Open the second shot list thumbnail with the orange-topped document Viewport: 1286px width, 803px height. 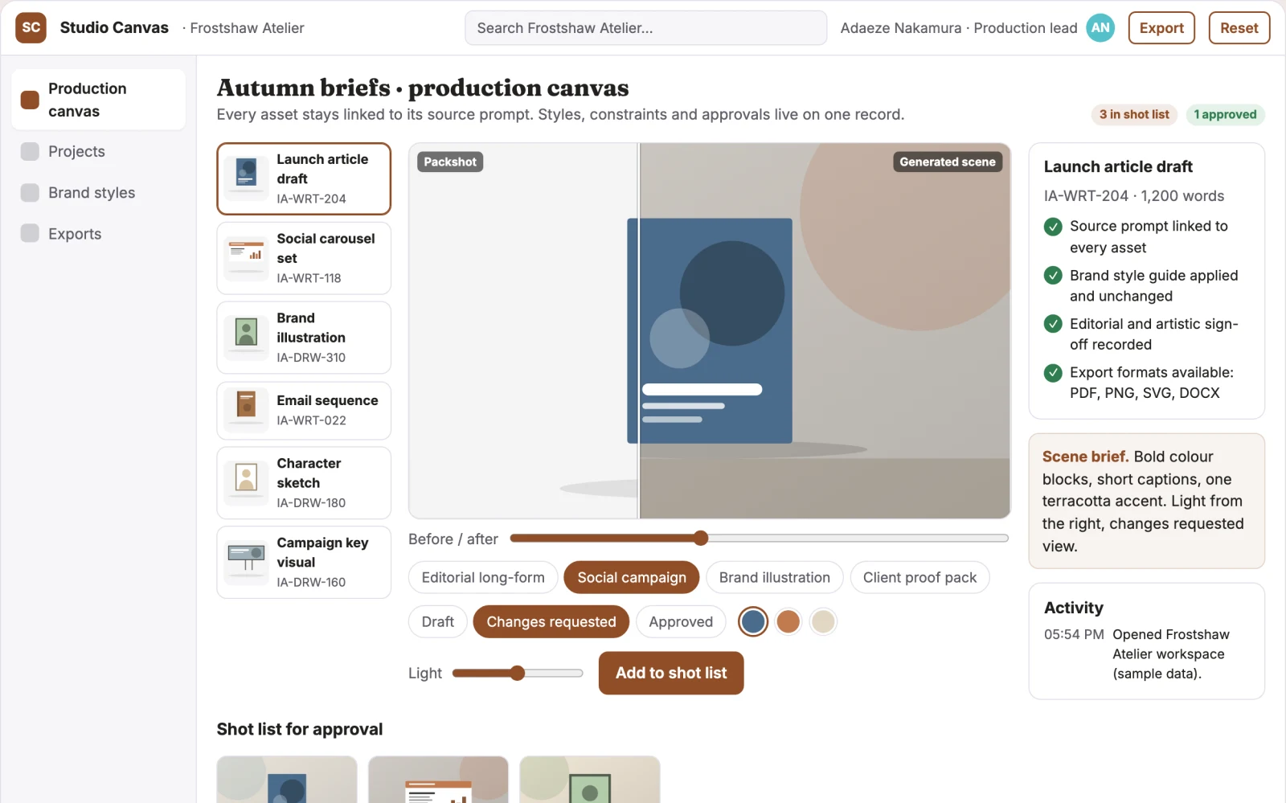click(438, 779)
